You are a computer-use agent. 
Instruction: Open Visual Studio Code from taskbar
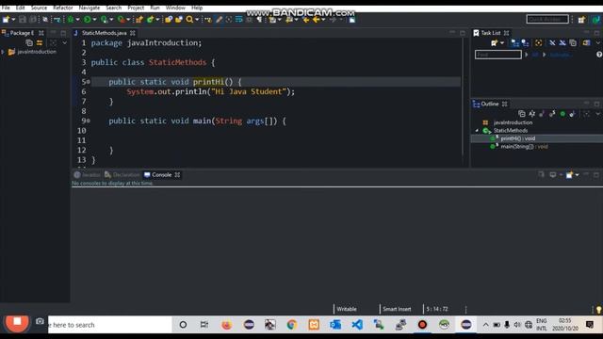(x=357, y=325)
